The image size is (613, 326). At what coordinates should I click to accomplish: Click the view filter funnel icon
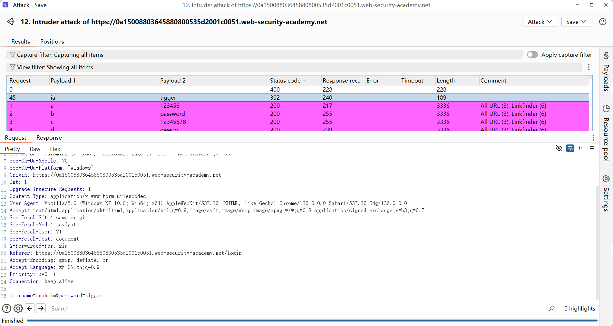tap(12, 67)
